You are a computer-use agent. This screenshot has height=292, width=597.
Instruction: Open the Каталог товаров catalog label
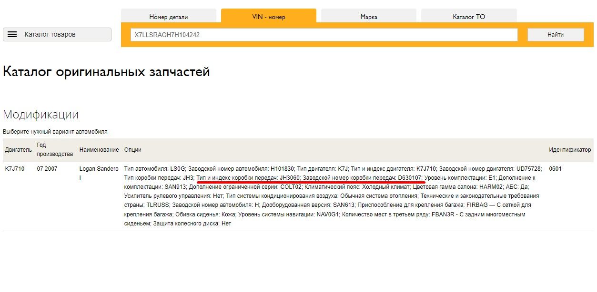point(50,34)
